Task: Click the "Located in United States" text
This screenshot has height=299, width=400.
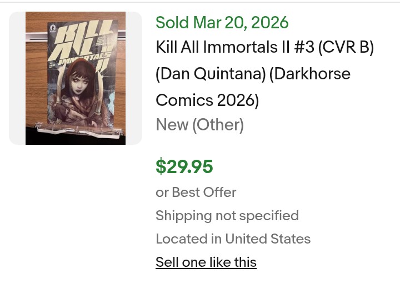Action: pyautogui.click(x=233, y=239)
